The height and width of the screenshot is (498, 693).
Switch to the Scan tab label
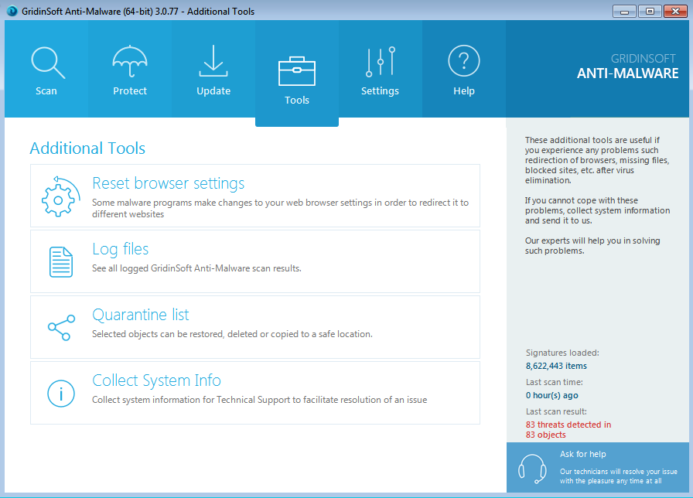[x=46, y=91]
